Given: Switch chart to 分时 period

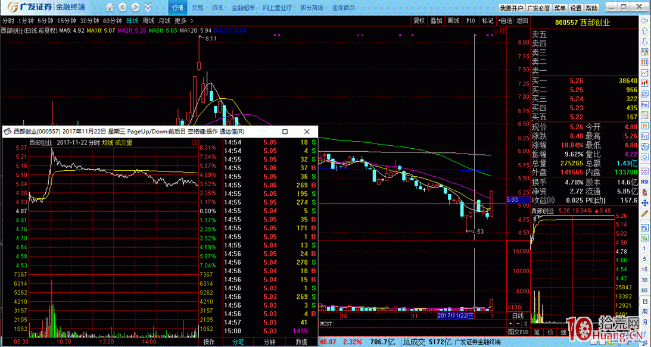Looking at the screenshot, I should [8, 20].
